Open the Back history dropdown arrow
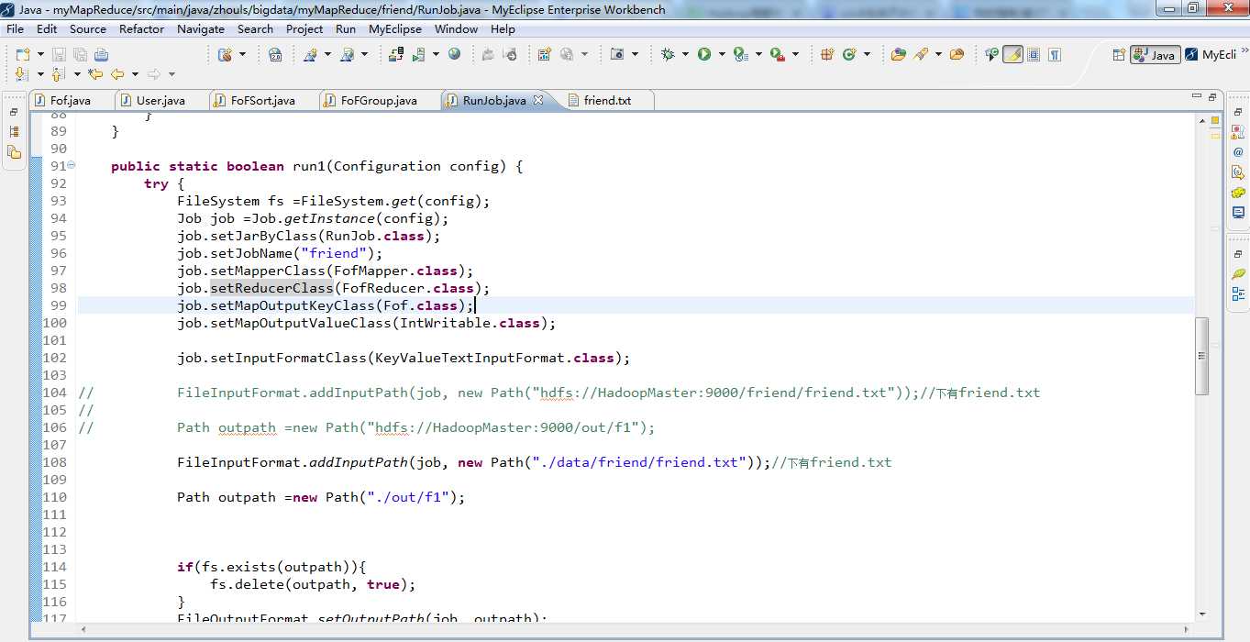Viewport: 1250px width, 642px height. click(135, 74)
